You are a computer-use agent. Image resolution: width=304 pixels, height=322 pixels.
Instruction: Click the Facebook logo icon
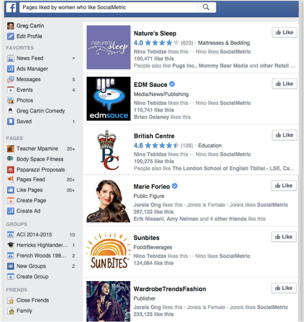pos(11,7)
